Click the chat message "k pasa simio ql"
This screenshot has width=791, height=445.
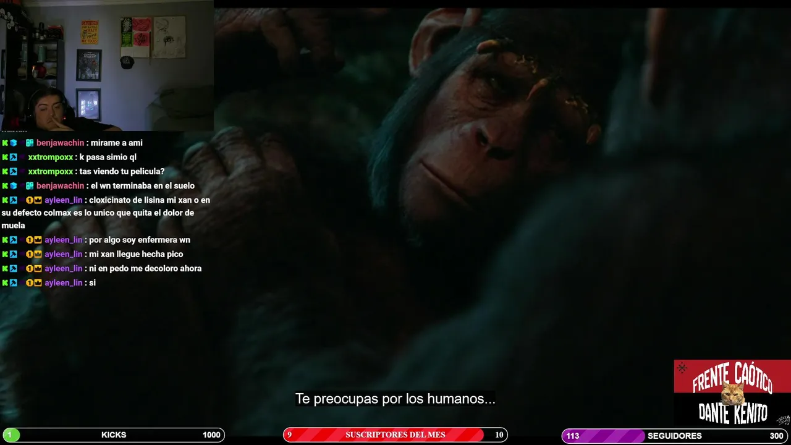pos(108,157)
